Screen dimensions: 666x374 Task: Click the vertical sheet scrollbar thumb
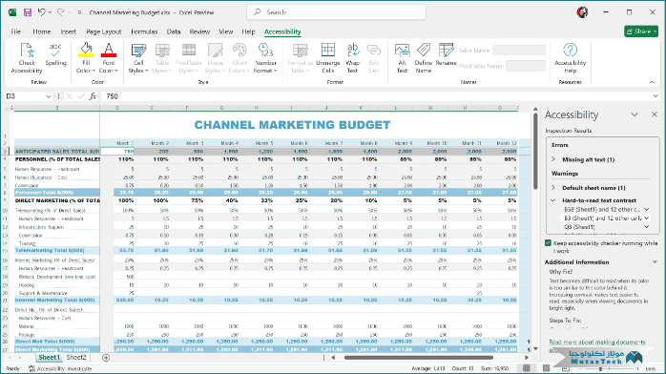pos(535,151)
